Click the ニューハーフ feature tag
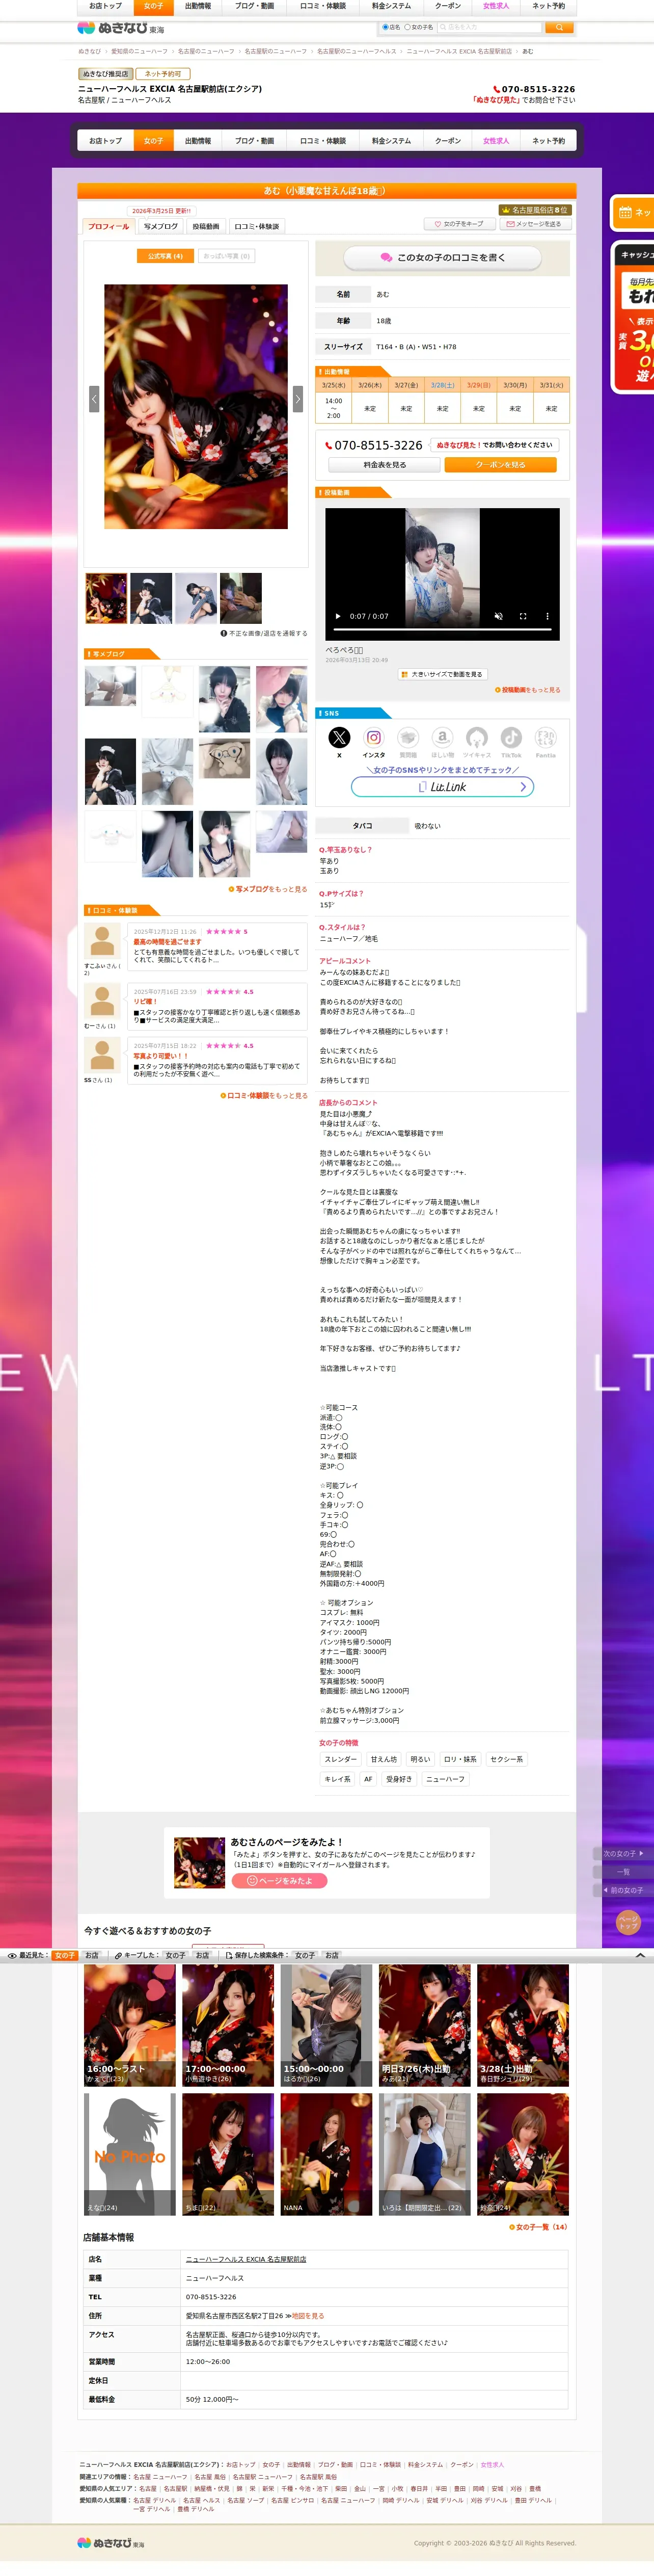 (x=445, y=1779)
